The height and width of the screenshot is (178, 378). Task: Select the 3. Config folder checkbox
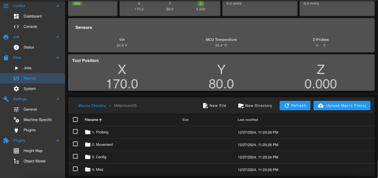(75, 156)
